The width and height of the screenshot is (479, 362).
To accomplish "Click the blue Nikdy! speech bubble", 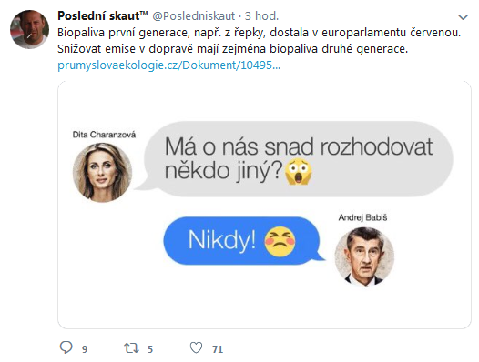I will [243, 240].
